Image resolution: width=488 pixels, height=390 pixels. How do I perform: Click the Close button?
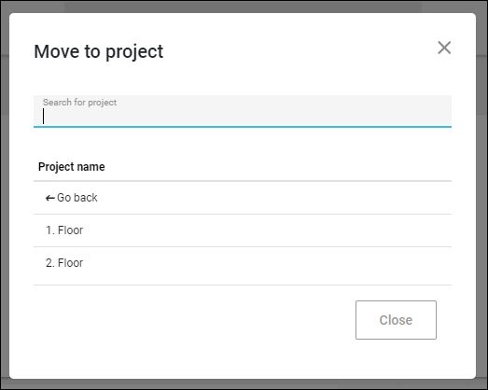point(396,320)
